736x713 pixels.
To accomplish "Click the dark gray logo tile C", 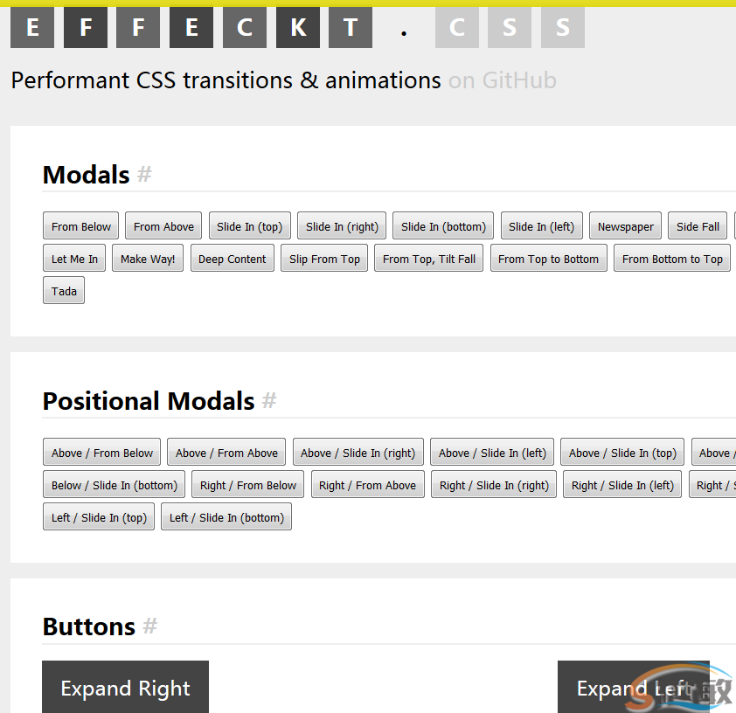I will 245,27.
